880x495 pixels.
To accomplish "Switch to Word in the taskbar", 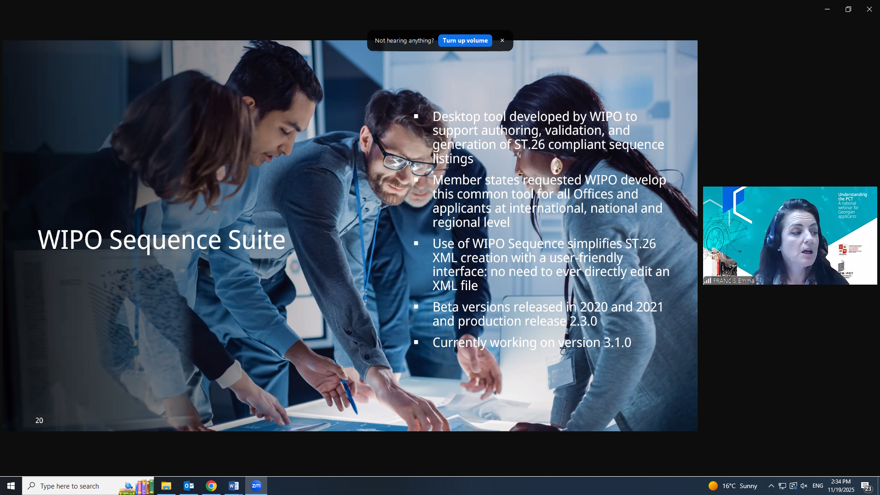I will (x=233, y=486).
